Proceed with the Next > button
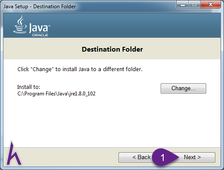224x170 pixels. point(192,157)
